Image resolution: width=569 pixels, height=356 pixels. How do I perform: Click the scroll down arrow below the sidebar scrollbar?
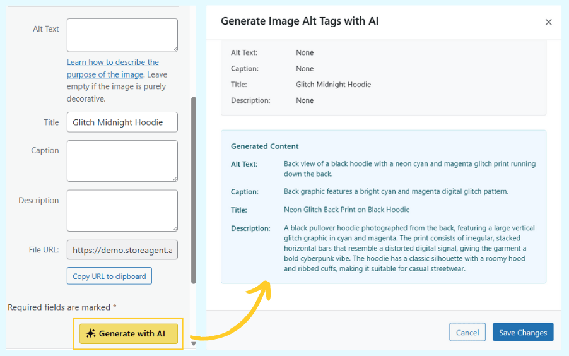pos(194,344)
